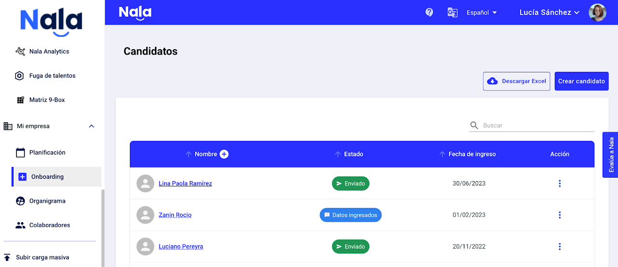Click the Descargar Excel button
Screen dimensions: 618x267
517,81
